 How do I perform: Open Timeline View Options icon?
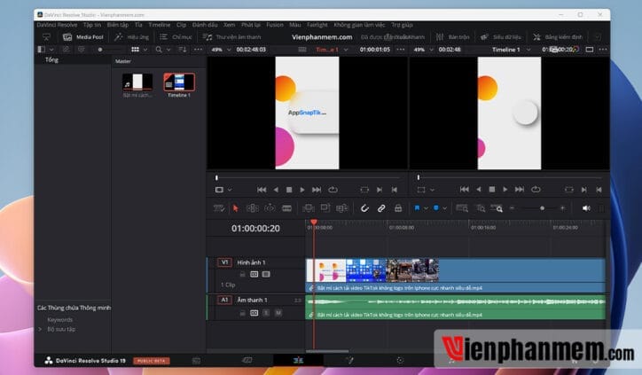pos(219,208)
